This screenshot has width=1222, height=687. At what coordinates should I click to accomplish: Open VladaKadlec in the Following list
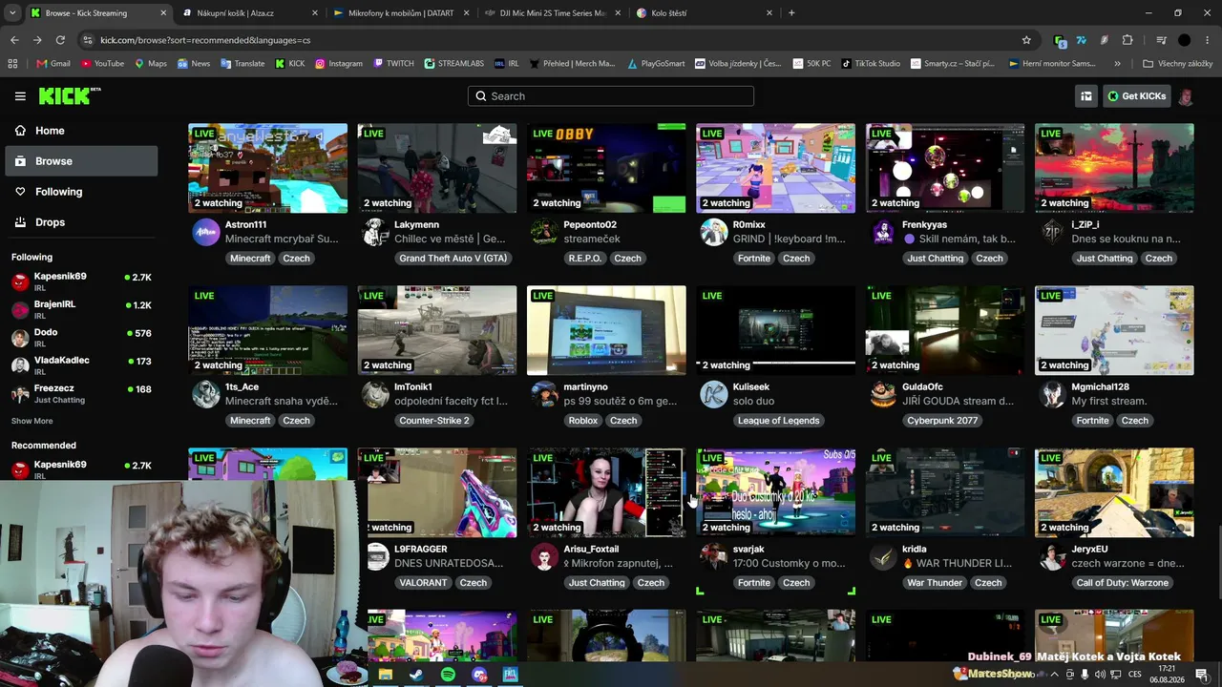pyautogui.click(x=81, y=365)
